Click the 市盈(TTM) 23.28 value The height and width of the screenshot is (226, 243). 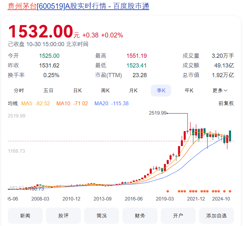[x=140, y=75]
